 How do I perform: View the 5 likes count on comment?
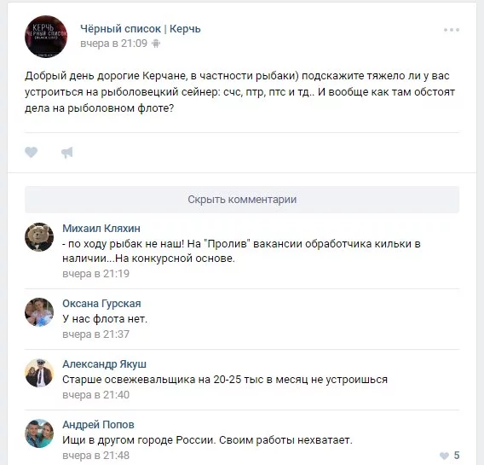click(457, 456)
